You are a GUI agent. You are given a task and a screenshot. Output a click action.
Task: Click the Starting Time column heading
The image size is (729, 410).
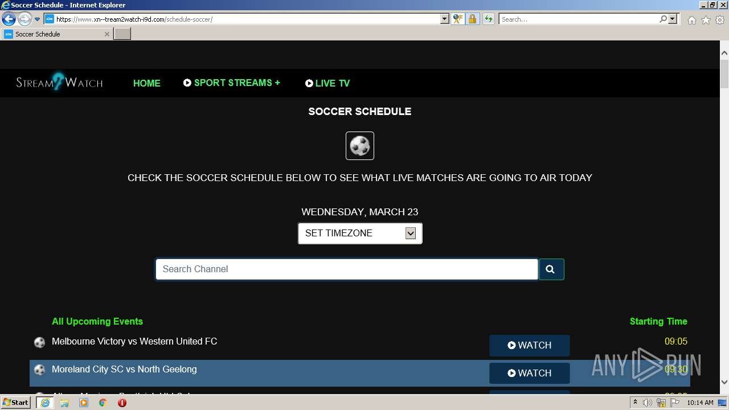click(x=658, y=322)
